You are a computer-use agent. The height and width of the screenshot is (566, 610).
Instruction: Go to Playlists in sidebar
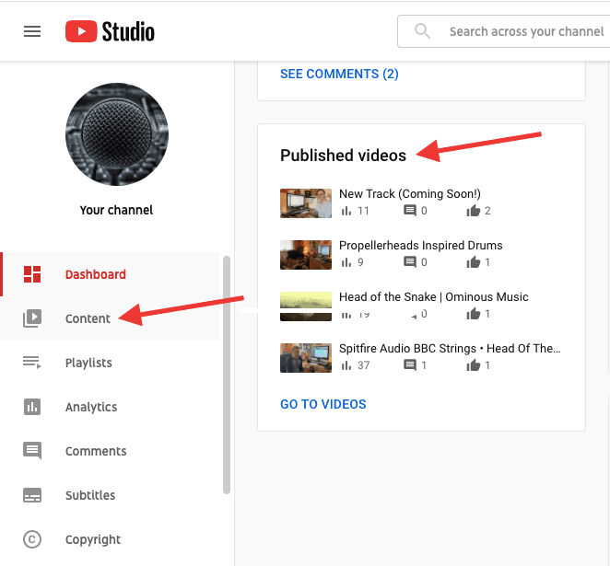pos(110,363)
